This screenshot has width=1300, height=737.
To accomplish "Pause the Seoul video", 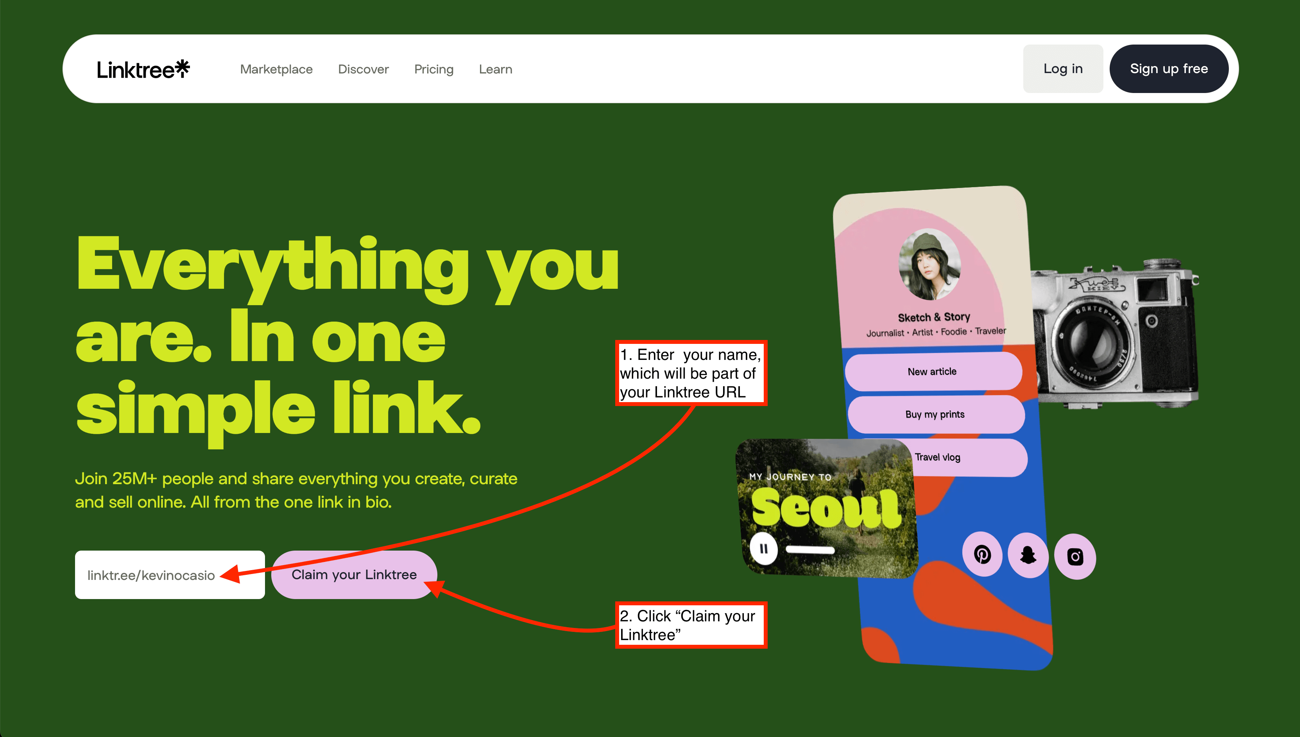I will [x=763, y=549].
